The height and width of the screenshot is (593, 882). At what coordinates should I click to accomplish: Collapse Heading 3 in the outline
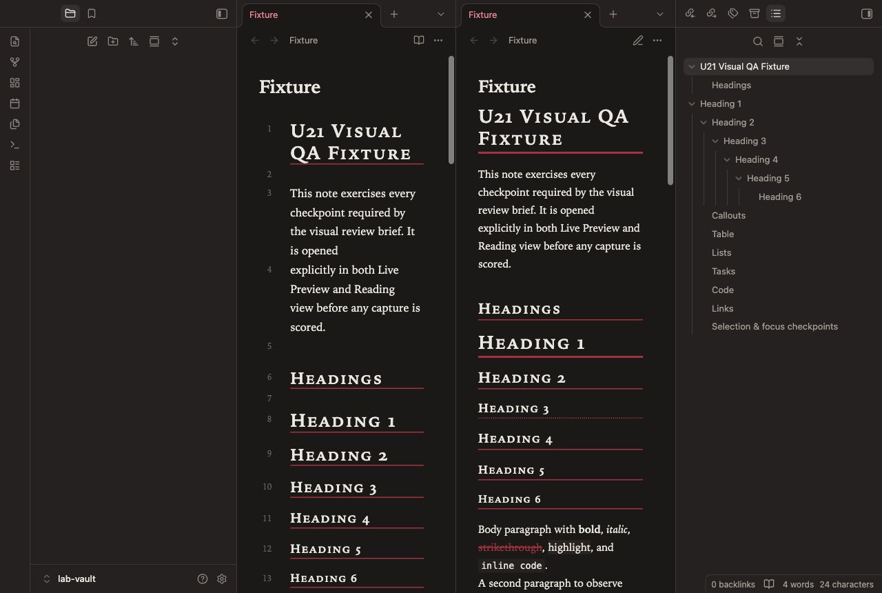(x=715, y=141)
